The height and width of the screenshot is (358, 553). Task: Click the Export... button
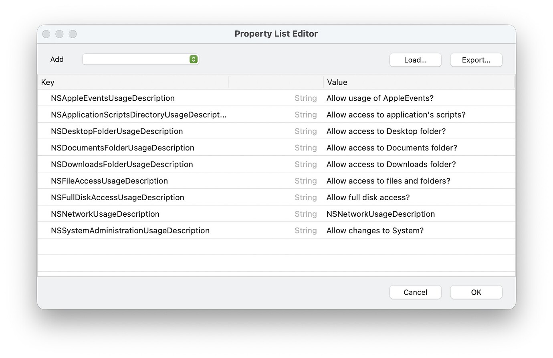[x=476, y=59]
